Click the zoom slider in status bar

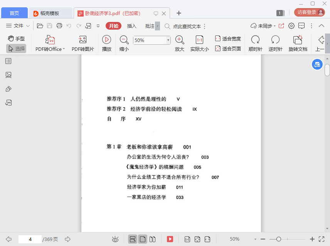click(279, 239)
